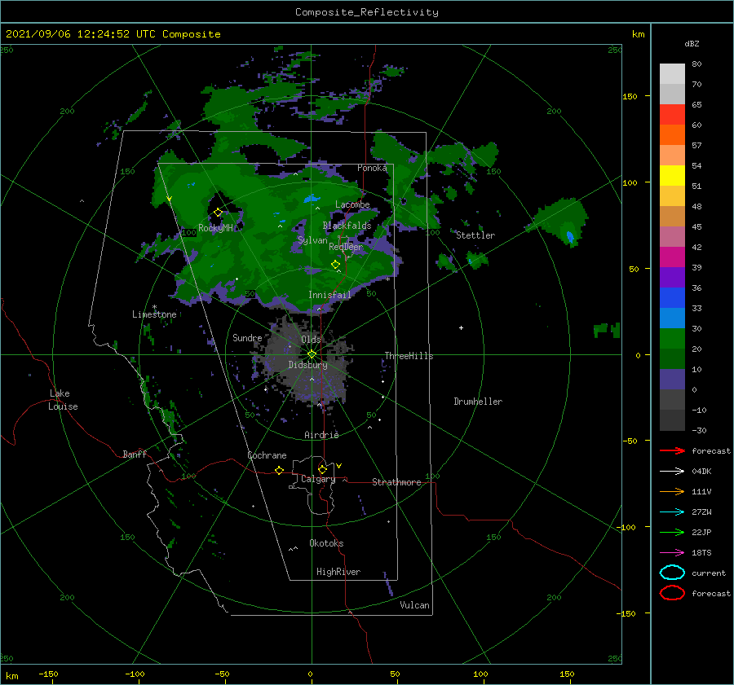Click the RockyMH label
734x685 pixels.
pos(215,228)
